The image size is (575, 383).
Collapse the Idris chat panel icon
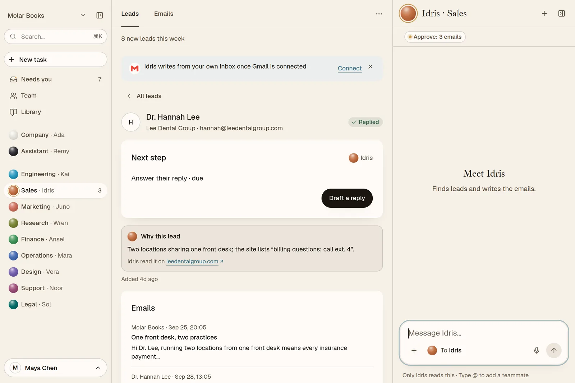[561, 14]
